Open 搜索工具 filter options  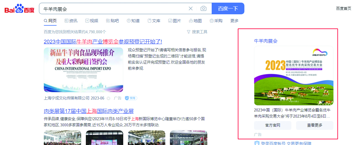(x=197, y=32)
